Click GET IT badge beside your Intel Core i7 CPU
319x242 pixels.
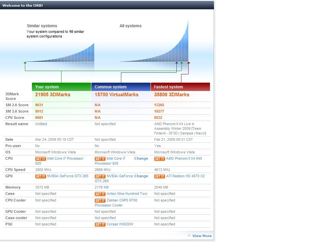coord(41,159)
